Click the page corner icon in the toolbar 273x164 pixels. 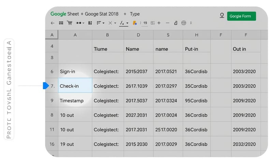coord(176,23)
